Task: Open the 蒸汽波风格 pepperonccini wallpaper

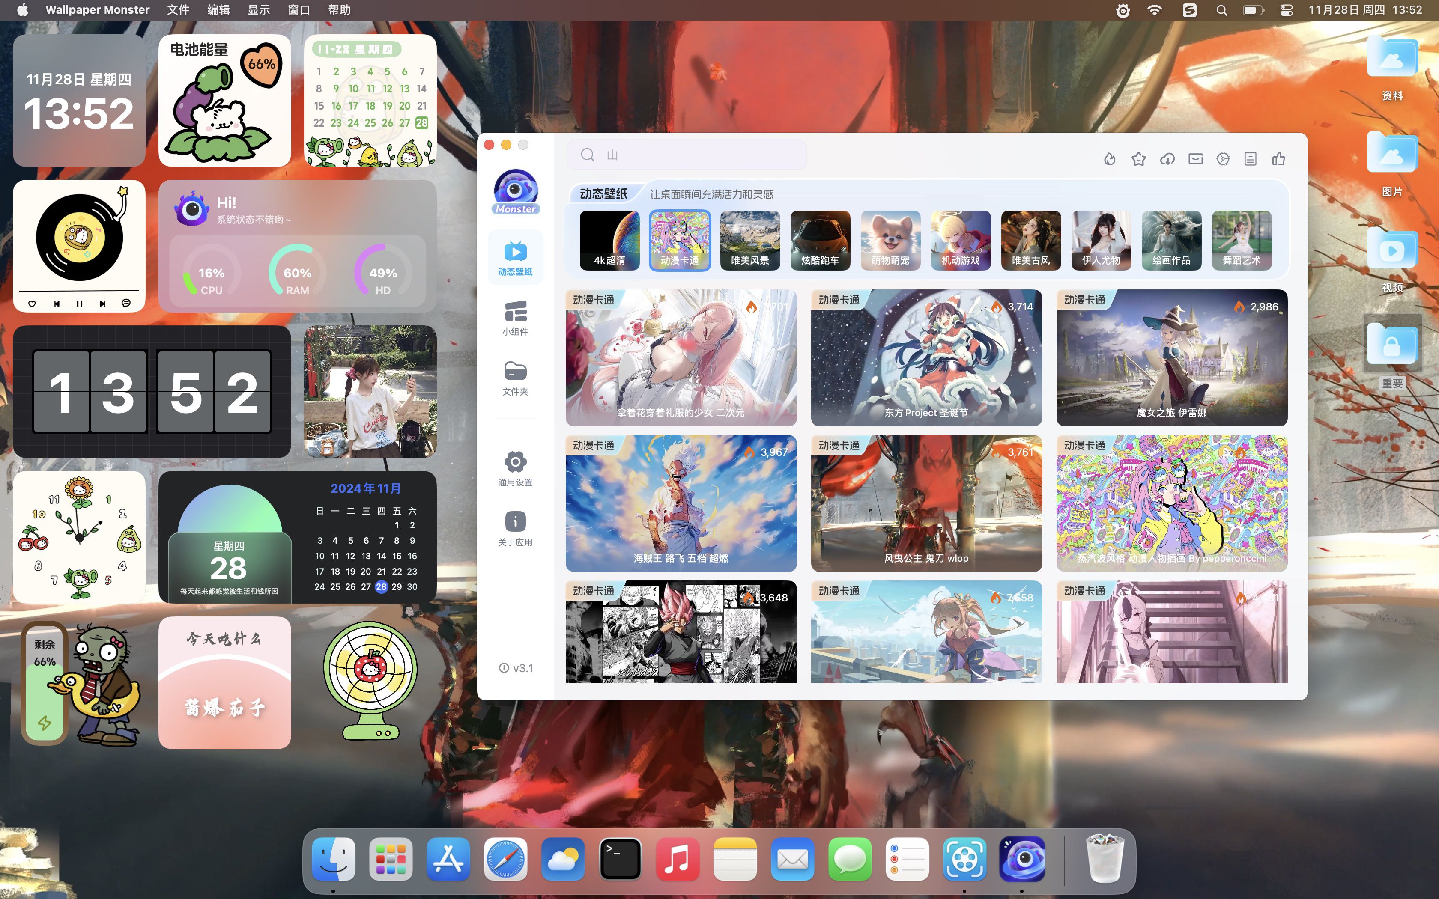Action: tap(1171, 503)
